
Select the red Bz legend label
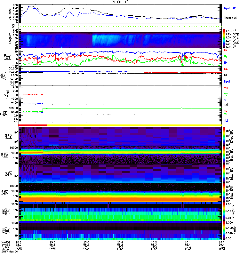coord(226,50)
